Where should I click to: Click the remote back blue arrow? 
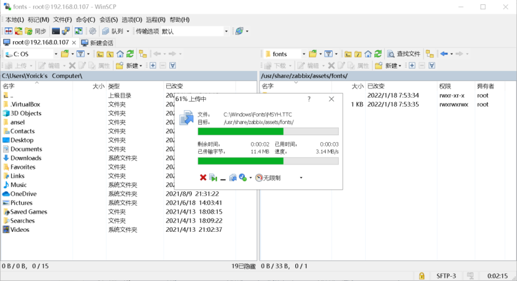tap(444, 54)
